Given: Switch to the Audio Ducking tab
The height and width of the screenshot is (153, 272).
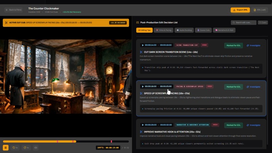Looking at the screenshot, I should [184, 30].
